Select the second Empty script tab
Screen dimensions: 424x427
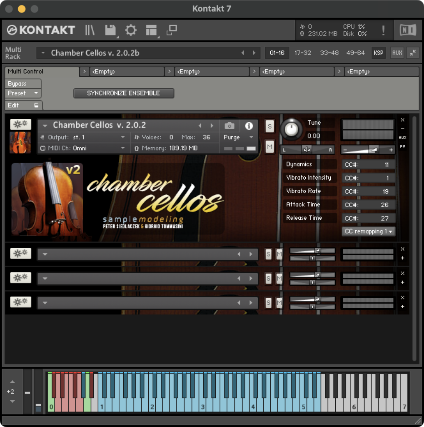pos(212,72)
